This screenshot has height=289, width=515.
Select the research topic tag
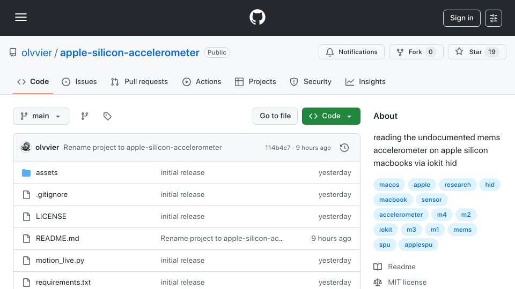coord(458,185)
